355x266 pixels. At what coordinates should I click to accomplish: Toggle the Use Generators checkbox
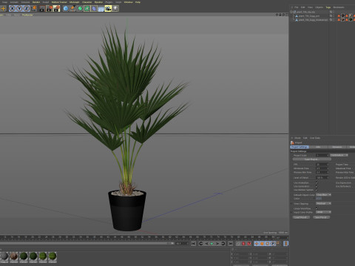[317, 186]
